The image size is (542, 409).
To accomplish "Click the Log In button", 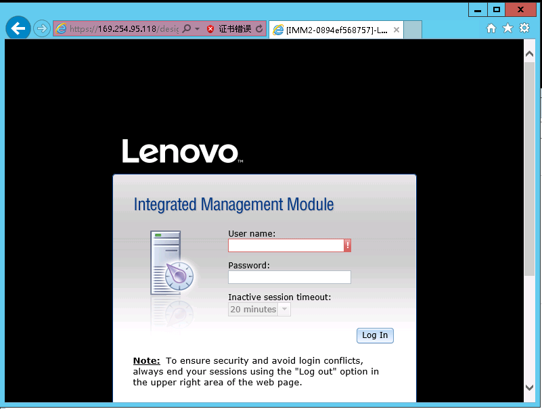I will tap(375, 335).
